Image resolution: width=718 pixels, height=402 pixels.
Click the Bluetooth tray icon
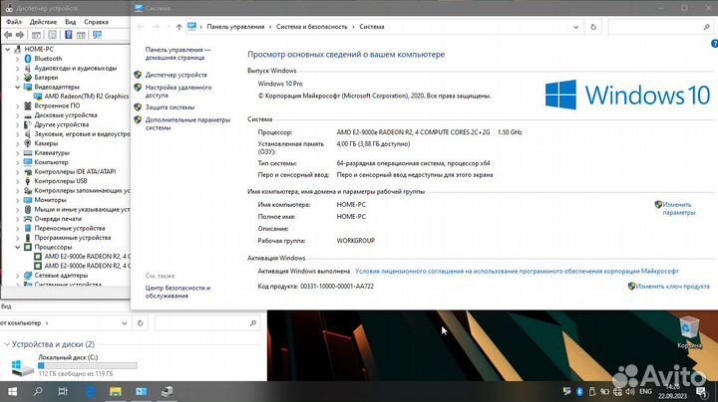click(579, 391)
